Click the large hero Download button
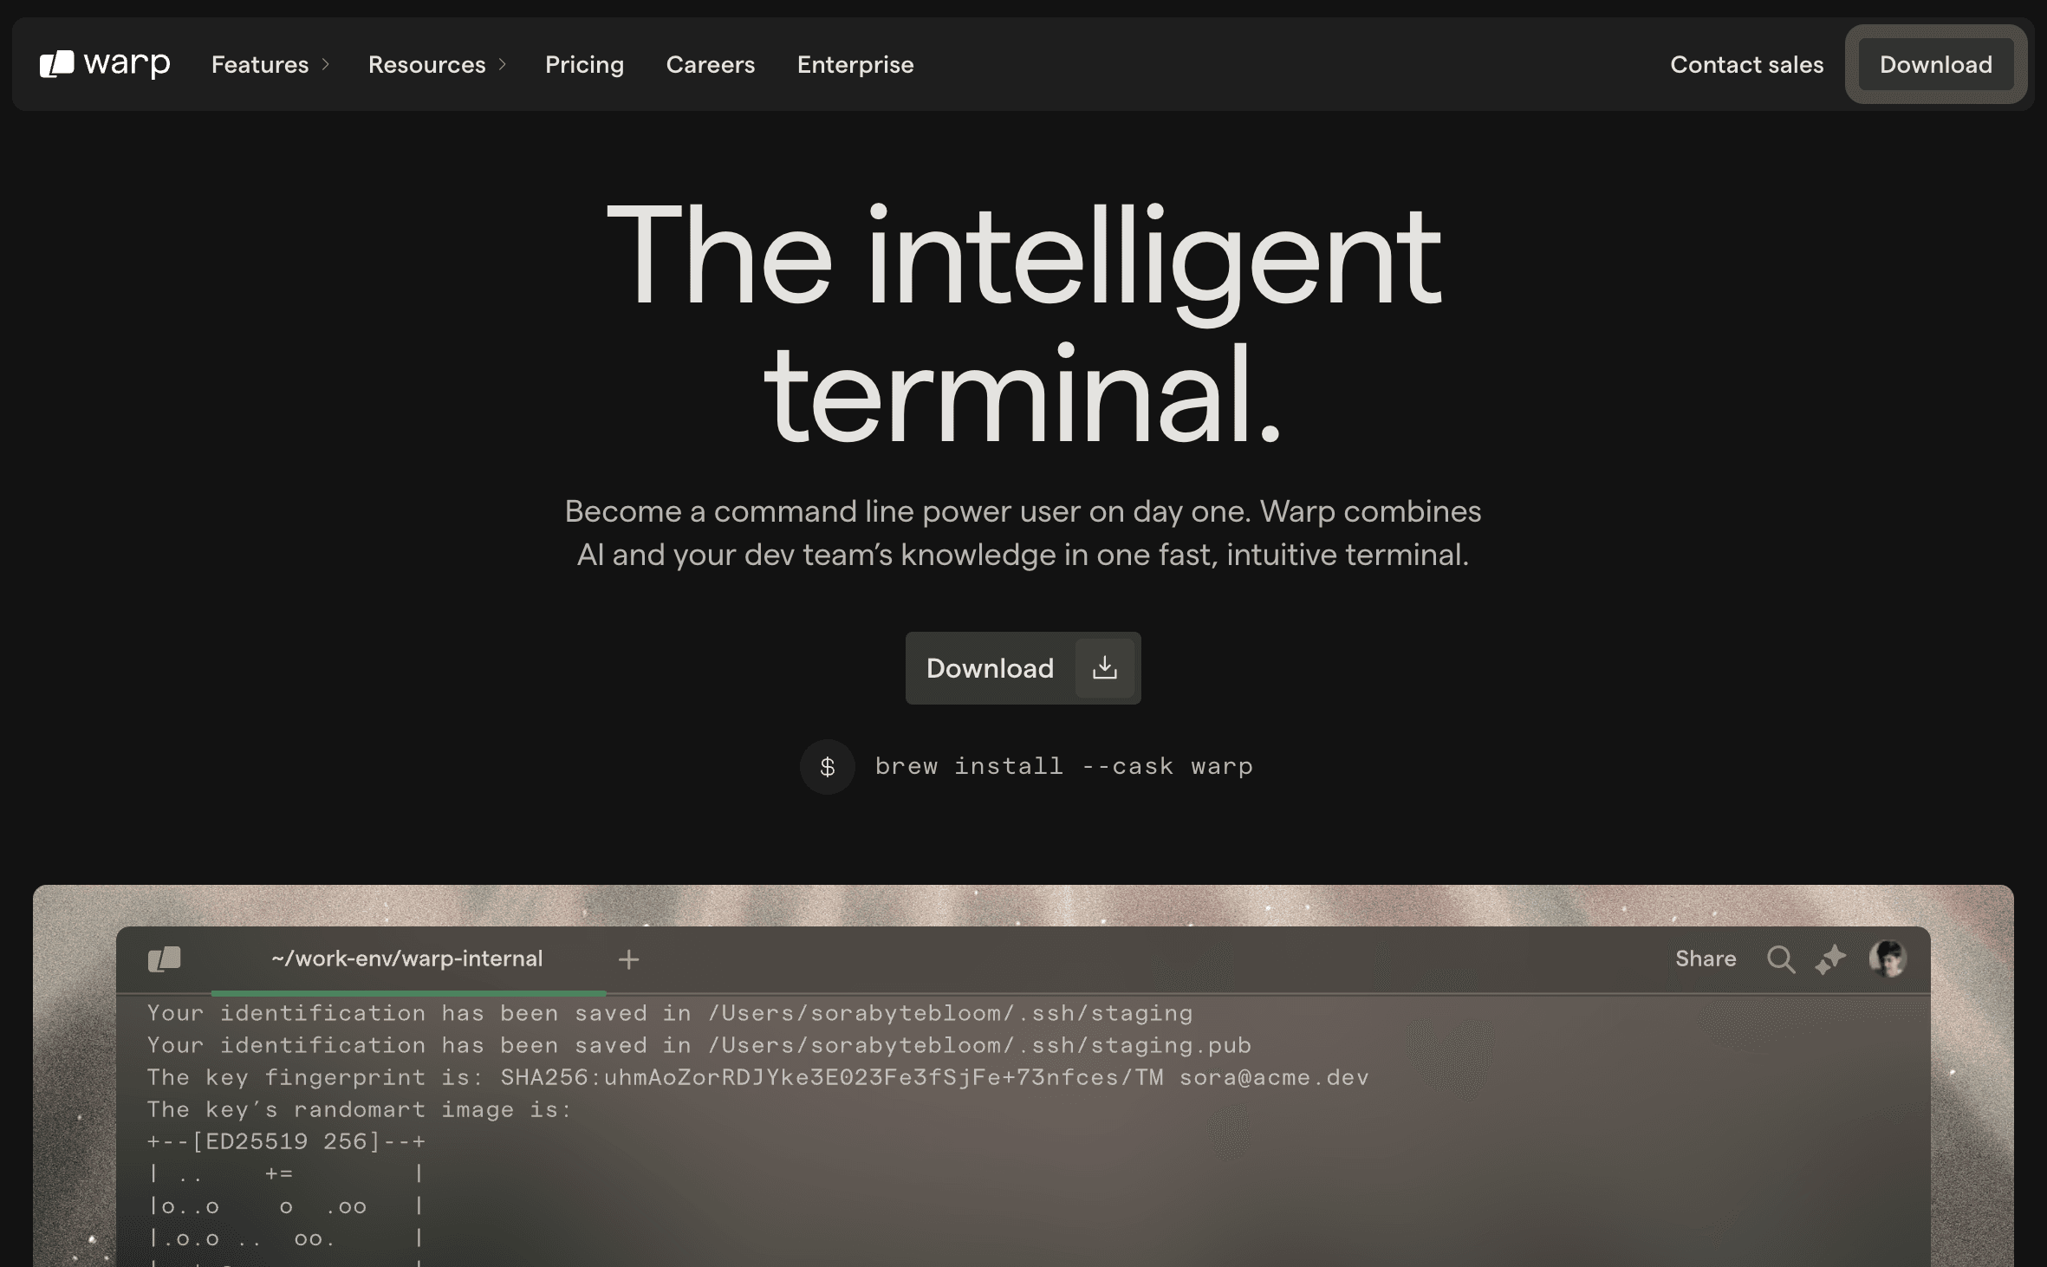 (x=990, y=668)
